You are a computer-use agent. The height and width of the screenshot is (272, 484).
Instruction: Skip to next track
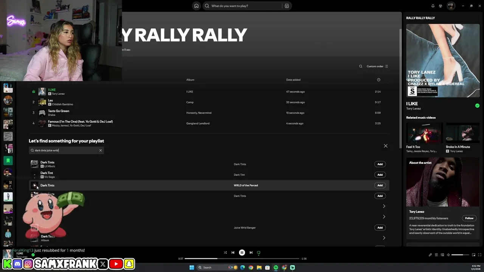(251, 252)
